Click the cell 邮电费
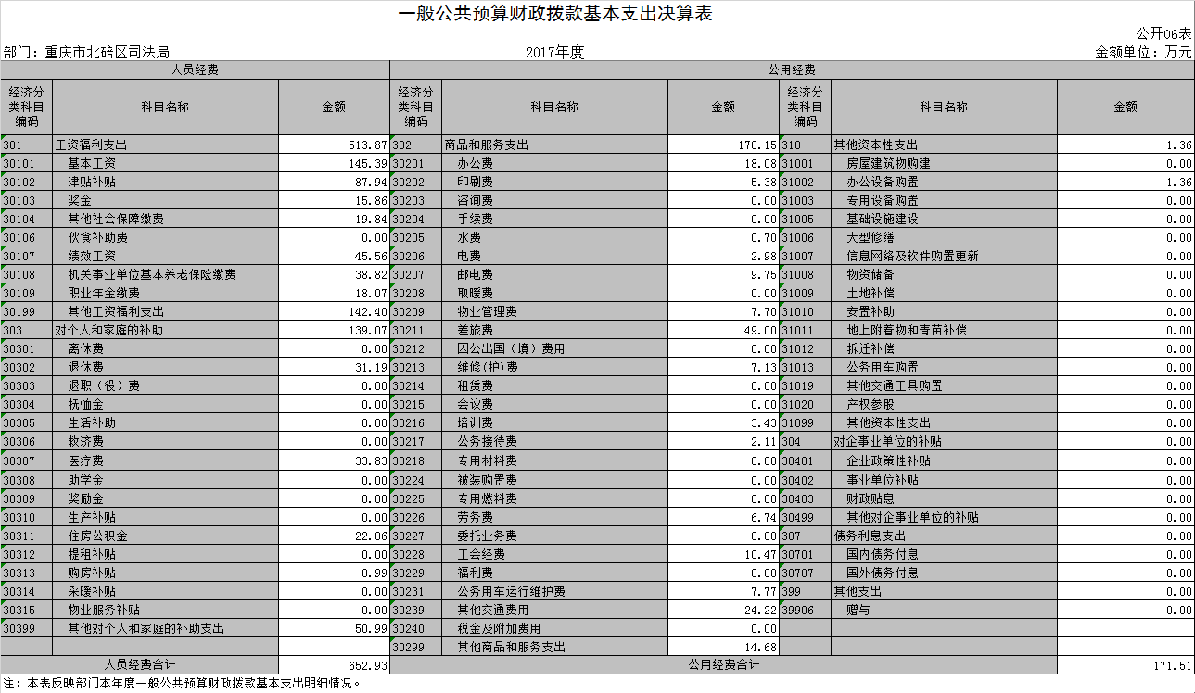The width and height of the screenshot is (1195, 693). coord(554,275)
